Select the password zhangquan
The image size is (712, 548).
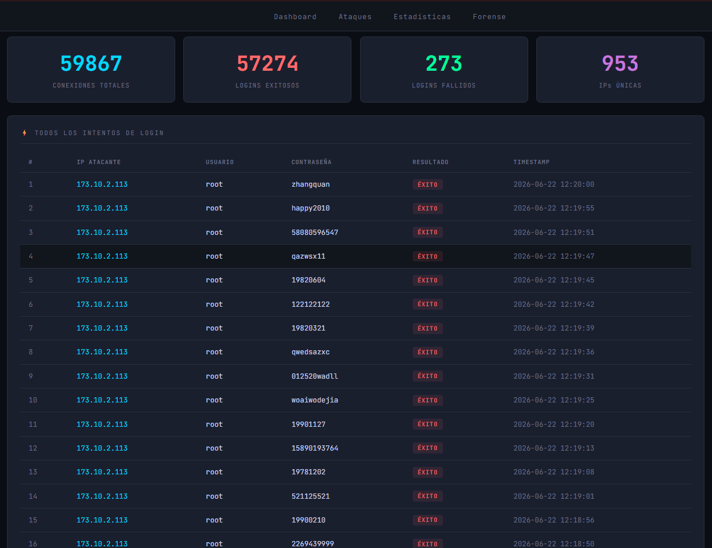pyautogui.click(x=311, y=184)
